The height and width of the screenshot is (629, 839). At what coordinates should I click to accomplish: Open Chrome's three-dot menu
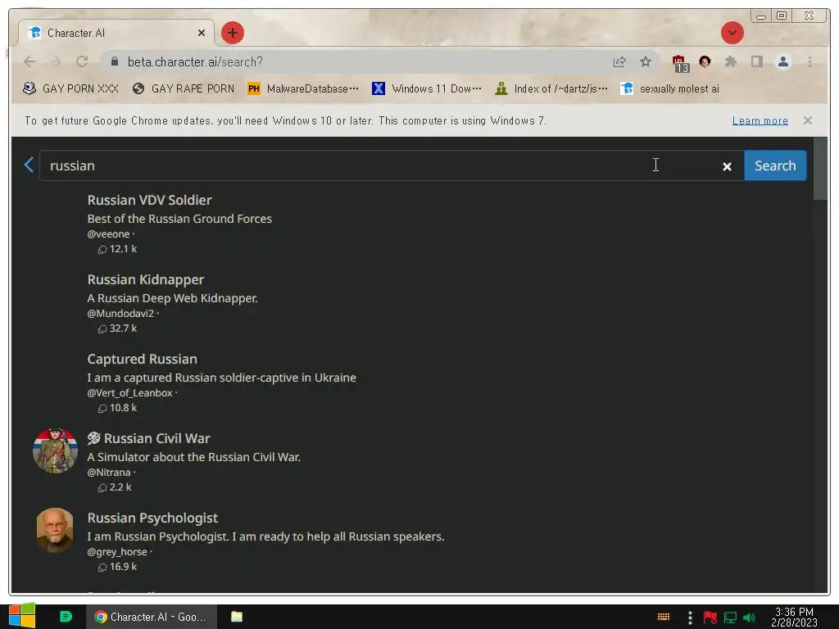pos(810,61)
